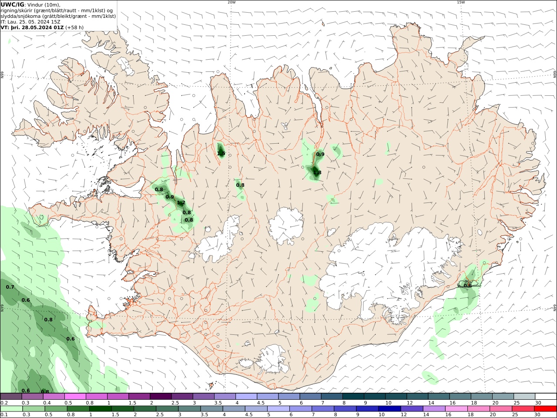Click the round white Hofsjökull glacier in central Iceland
Viewport: 557px width, 418px height.
tap(286, 226)
